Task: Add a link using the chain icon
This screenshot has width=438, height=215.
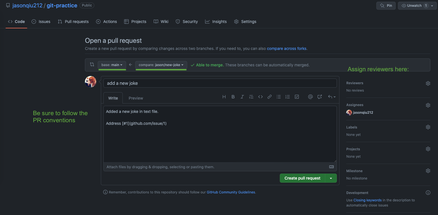Action: pyautogui.click(x=269, y=97)
